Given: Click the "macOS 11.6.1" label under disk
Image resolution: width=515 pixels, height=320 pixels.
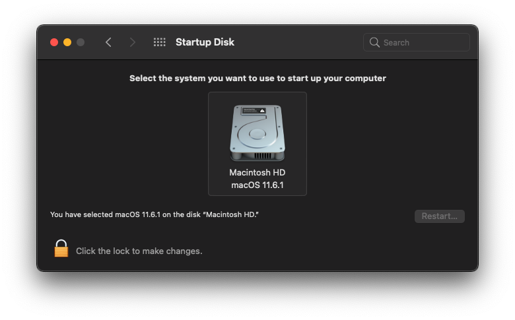Looking at the screenshot, I should (x=257, y=185).
